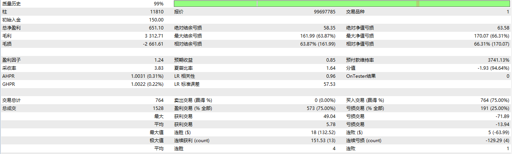Click the initial deposit value 150.00

[x=156, y=20]
